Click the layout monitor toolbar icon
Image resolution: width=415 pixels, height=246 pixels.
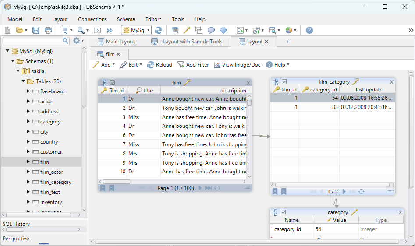(65, 30)
